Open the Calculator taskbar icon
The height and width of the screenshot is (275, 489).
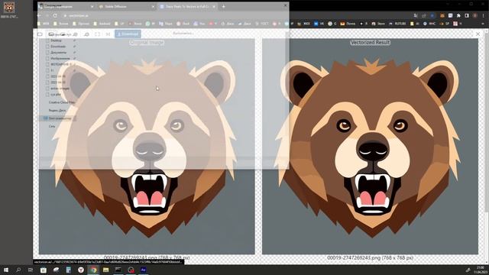click(x=68, y=270)
